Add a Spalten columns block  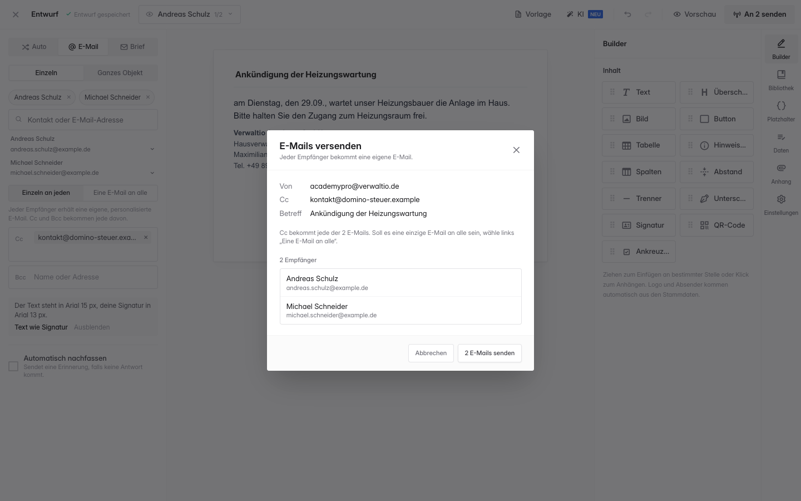pyautogui.click(x=639, y=172)
